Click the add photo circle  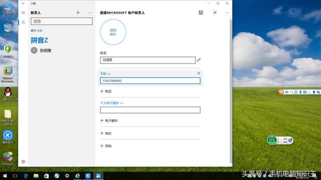click(113, 32)
